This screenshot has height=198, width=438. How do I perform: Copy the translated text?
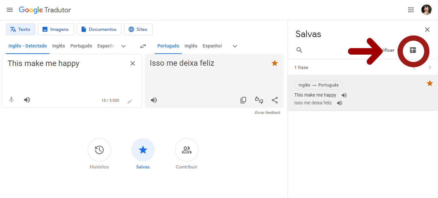(243, 100)
